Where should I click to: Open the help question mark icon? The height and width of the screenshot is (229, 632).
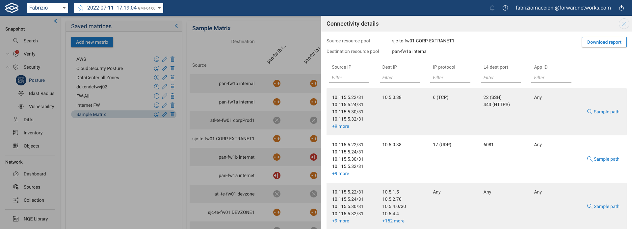(505, 8)
